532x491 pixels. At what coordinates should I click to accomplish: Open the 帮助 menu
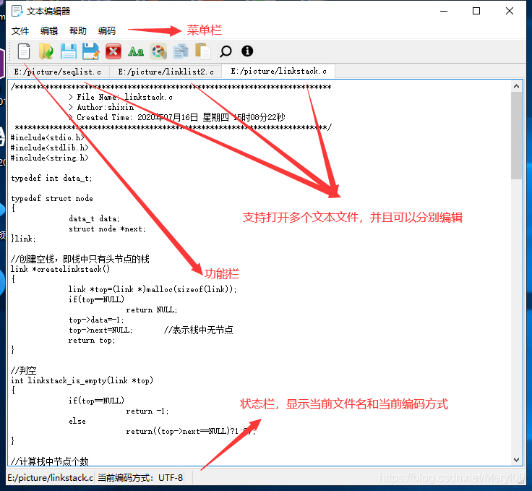tap(78, 31)
